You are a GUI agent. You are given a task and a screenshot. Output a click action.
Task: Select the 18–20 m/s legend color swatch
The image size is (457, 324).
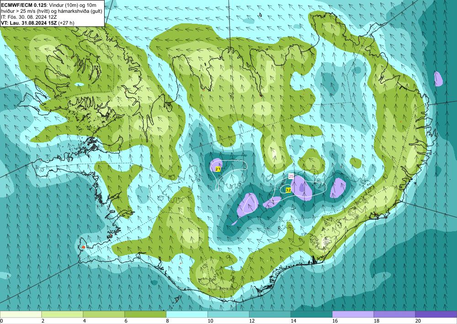tap(394, 314)
